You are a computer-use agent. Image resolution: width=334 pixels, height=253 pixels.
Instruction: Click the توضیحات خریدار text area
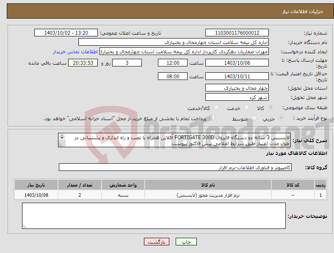tap(154, 216)
